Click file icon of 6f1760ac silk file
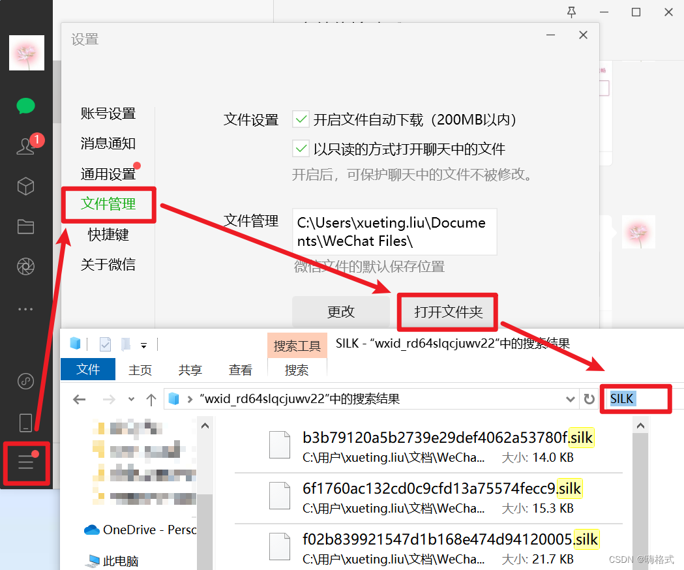The width and height of the screenshot is (684, 570). (280, 496)
